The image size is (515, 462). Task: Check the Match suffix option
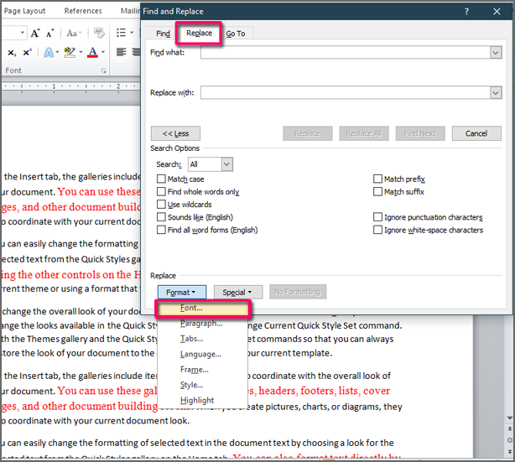(x=377, y=191)
